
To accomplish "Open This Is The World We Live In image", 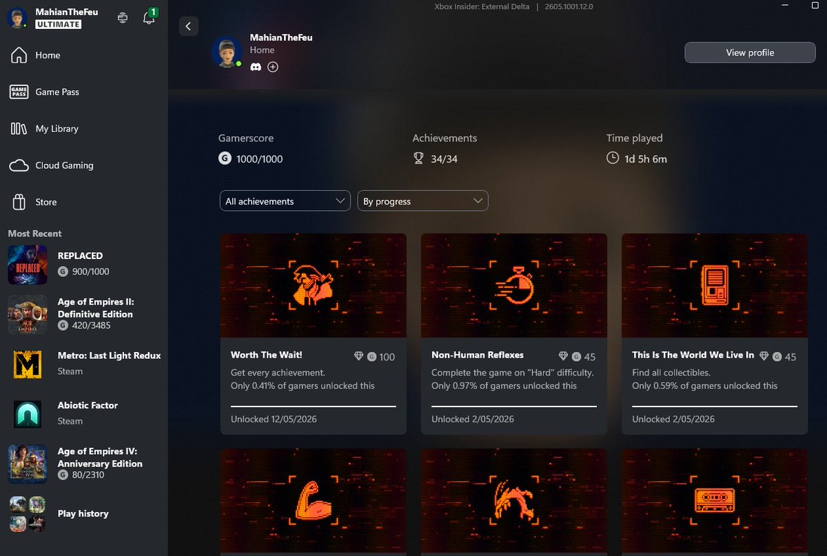I will pos(715,285).
